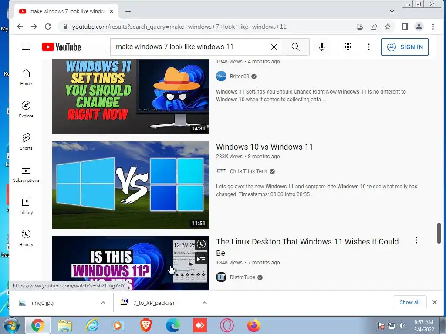The width and height of the screenshot is (446, 334).
Task: Open Explore in the sidebar
Action: coord(26,109)
